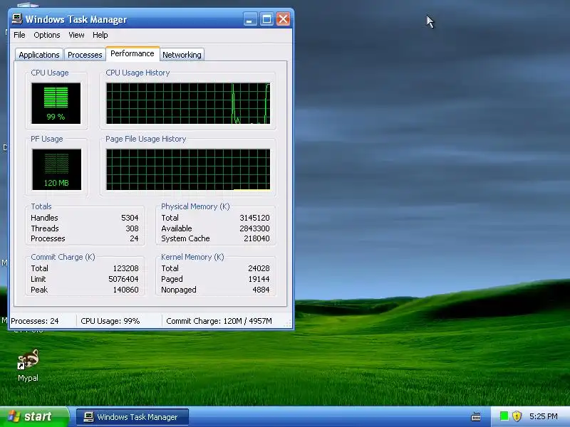This screenshot has height=427, width=570.
Task: Minimize the Task Manager window
Action: [x=250, y=19]
